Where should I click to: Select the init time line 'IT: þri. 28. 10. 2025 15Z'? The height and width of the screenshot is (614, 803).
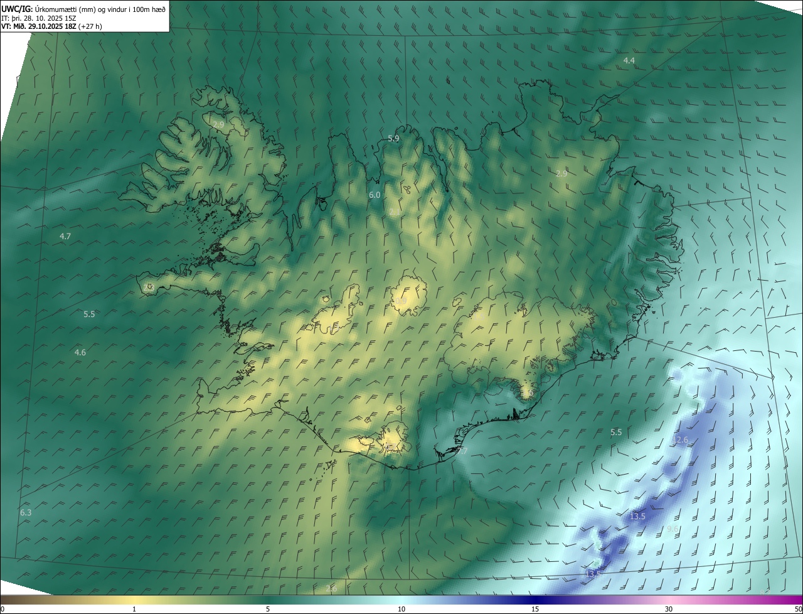(39, 18)
